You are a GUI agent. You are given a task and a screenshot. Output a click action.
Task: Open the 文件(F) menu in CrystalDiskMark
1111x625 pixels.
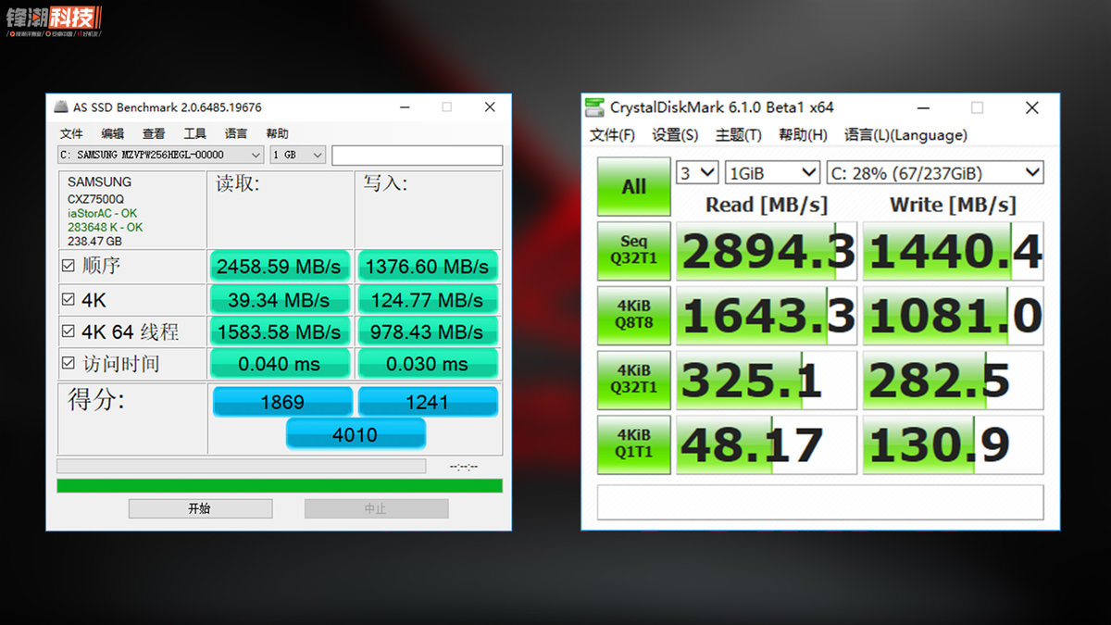(612, 135)
